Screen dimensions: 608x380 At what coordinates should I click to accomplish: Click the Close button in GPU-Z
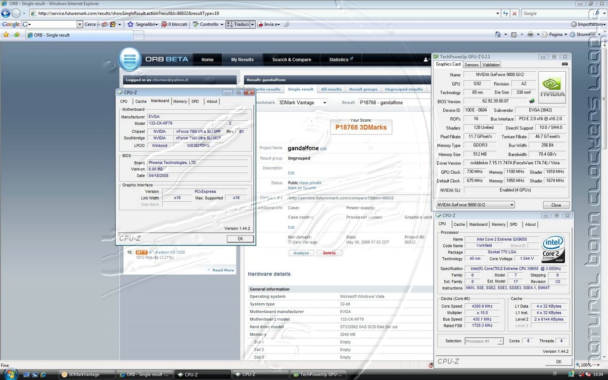[556, 205]
